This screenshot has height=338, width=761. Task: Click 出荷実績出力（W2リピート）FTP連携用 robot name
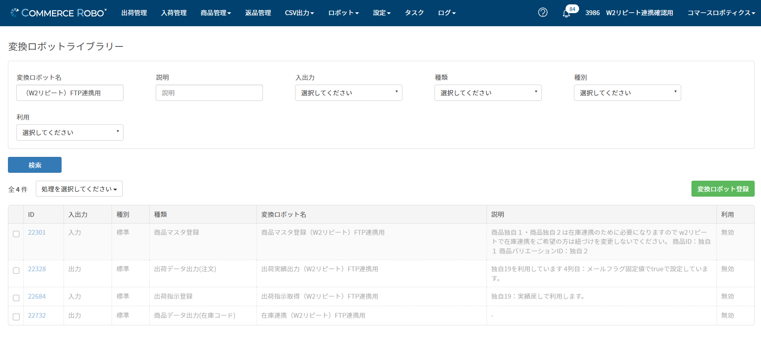(x=320, y=269)
